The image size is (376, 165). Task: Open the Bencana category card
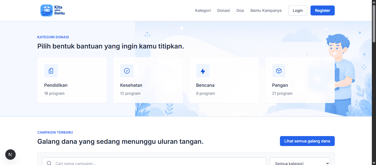point(224,80)
